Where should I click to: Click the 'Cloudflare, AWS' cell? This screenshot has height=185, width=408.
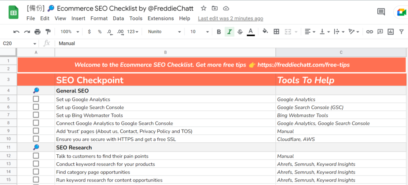coord(341,139)
